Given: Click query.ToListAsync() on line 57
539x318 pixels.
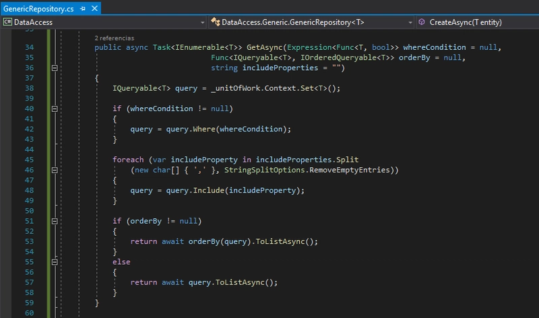Looking at the screenshot, I should (x=230, y=282).
